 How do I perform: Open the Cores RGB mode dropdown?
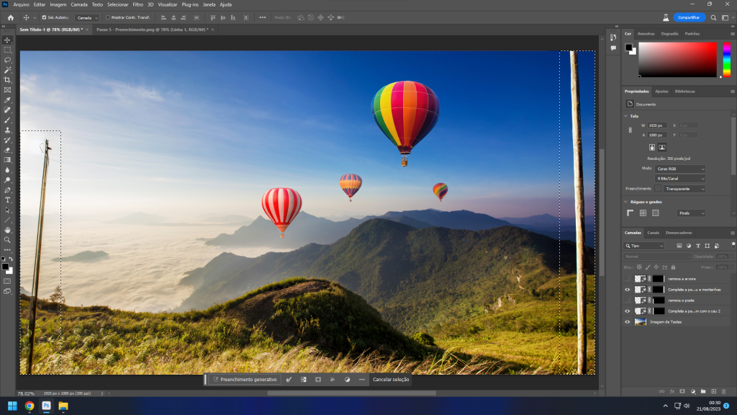(679, 169)
